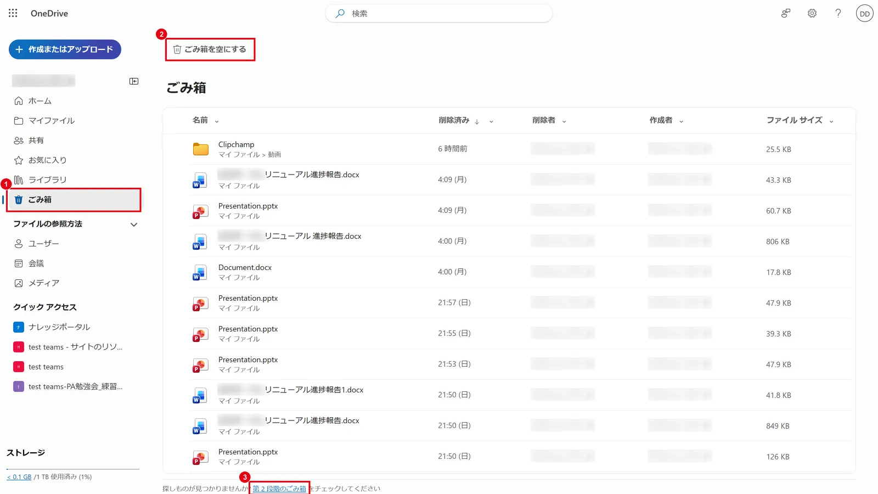The image size is (878, 494).
Task: Select Document.docx file name
Action: (245, 267)
